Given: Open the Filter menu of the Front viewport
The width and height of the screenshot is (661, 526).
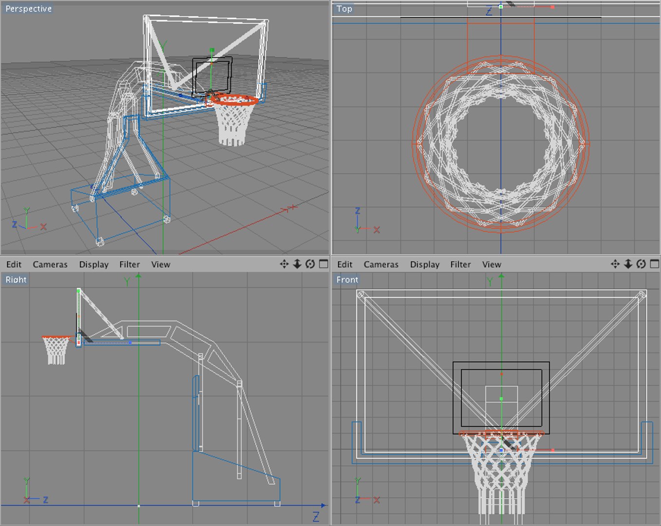Looking at the screenshot, I should pyautogui.click(x=460, y=264).
